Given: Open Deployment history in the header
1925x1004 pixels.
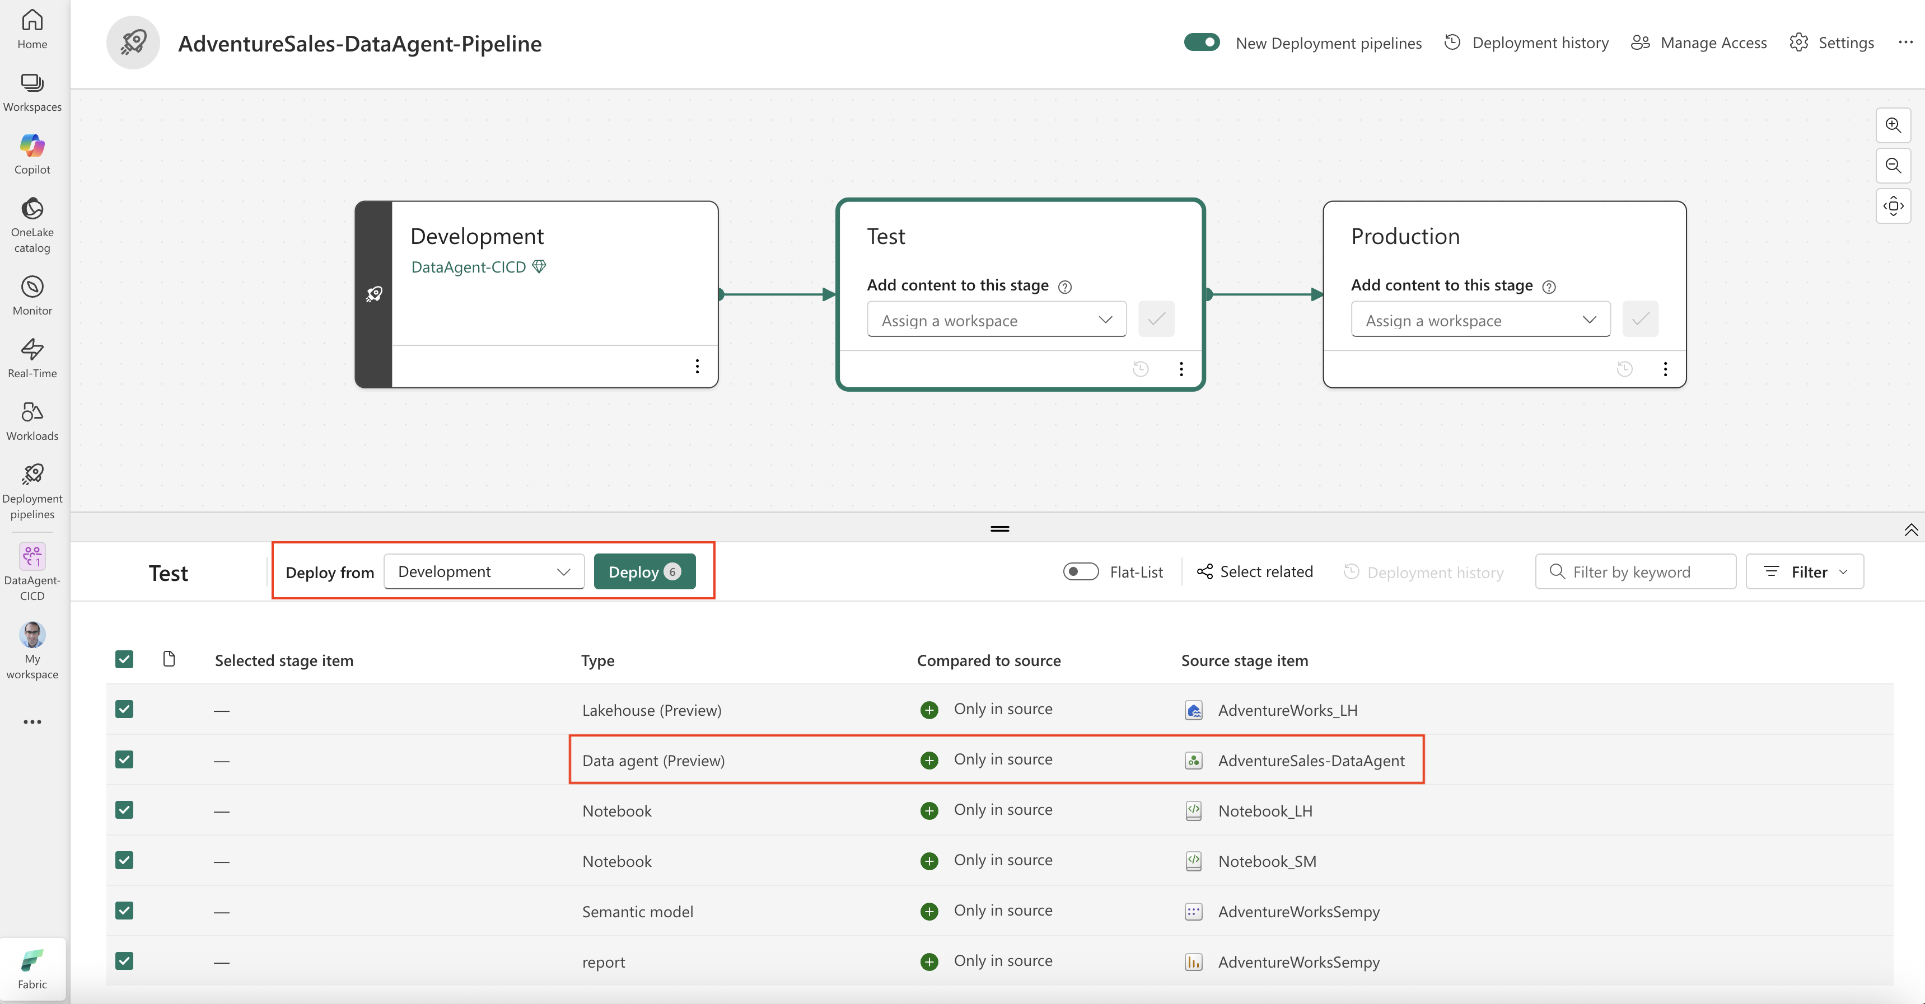Looking at the screenshot, I should [x=1527, y=43].
